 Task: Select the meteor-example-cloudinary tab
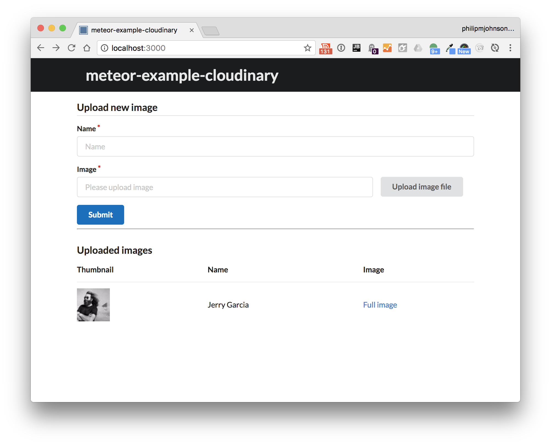coord(134,30)
